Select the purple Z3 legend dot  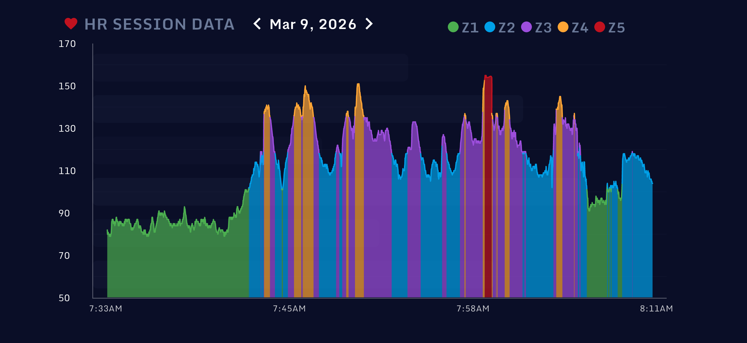click(x=527, y=27)
